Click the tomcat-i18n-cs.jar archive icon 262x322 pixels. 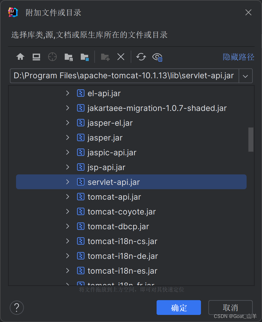80,241
